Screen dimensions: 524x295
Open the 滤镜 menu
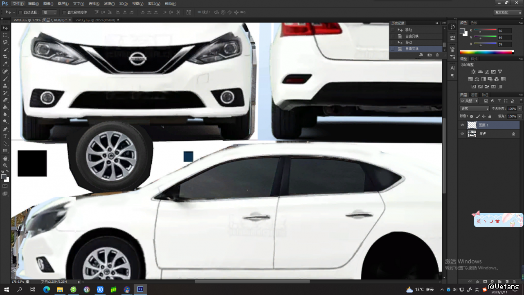(x=109, y=4)
